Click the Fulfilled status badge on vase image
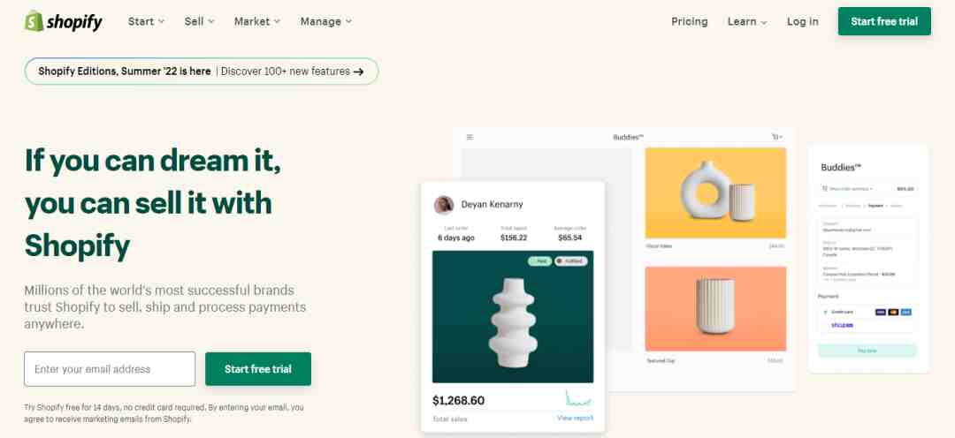 tap(570, 261)
